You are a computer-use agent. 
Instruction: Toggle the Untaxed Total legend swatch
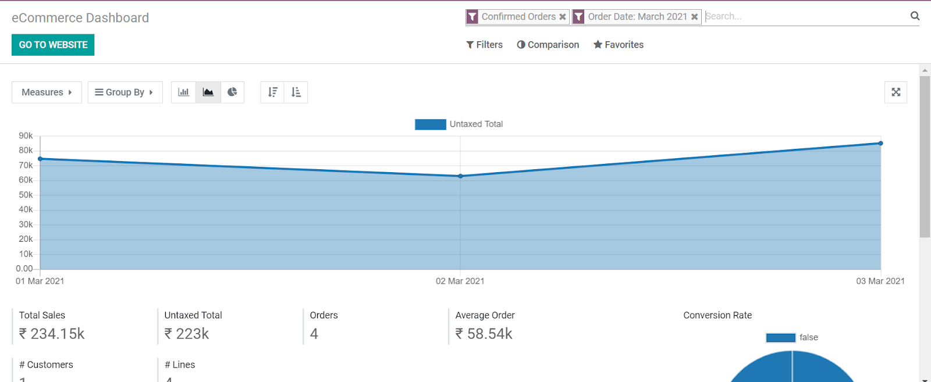coord(431,124)
